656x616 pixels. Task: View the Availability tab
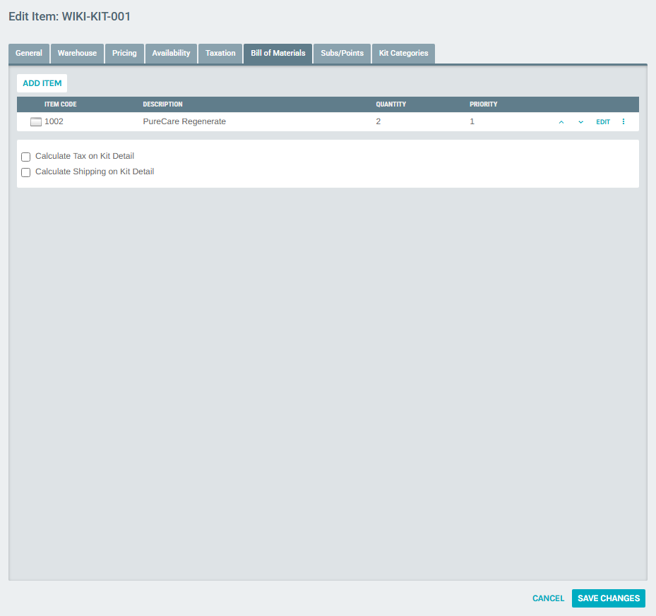pyautogui.click(x=170, y=53)
